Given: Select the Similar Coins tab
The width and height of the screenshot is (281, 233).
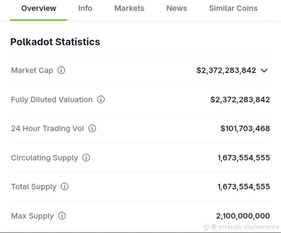Looking at the screenshot, I should [233, 8].
